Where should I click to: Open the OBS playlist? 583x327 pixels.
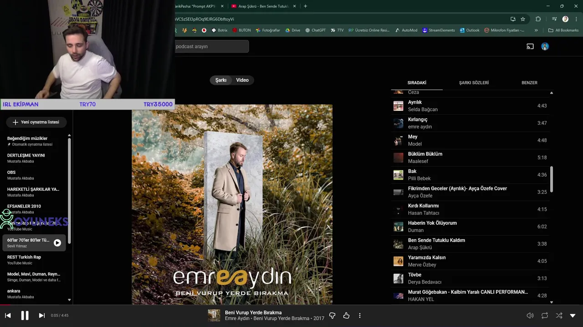point(34,175)
